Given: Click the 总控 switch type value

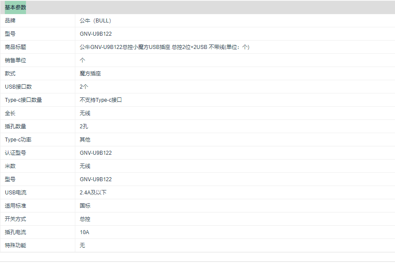Looking at the screenshot, I should coord(85,219).
